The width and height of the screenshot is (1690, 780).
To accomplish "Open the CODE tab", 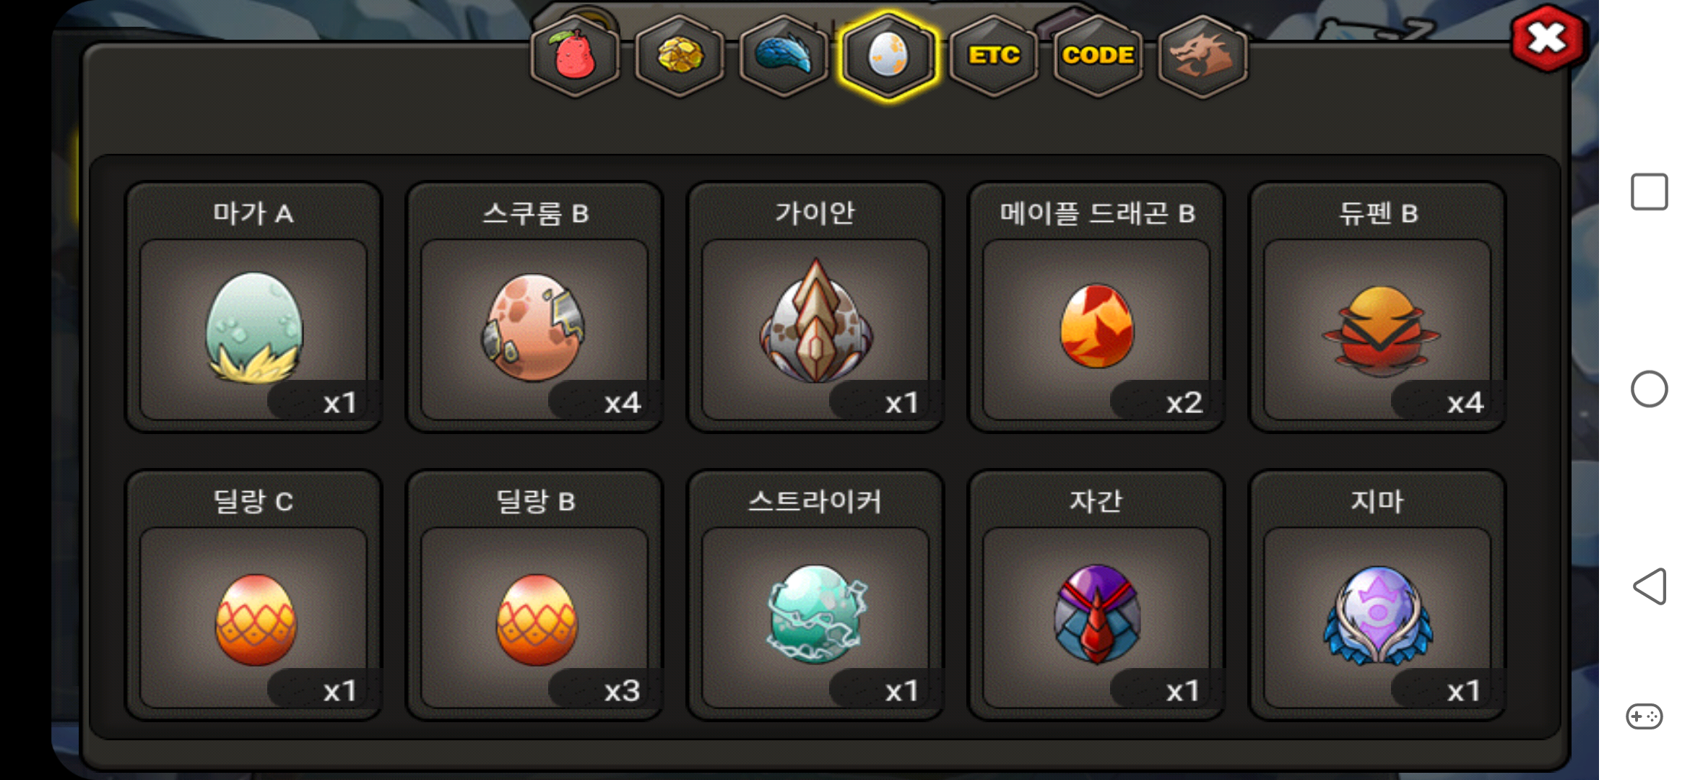I will click(1098, 56).
